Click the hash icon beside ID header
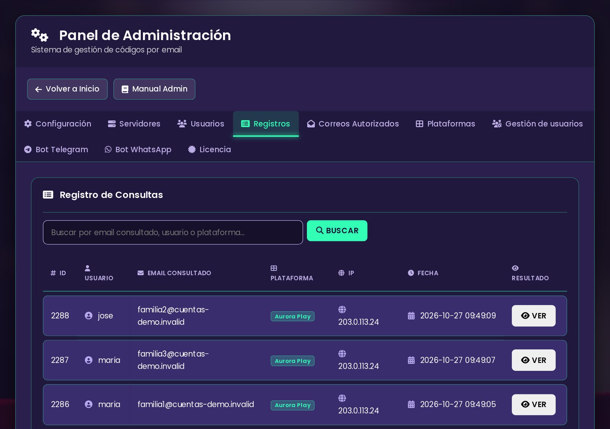This screenshot has width=610, height=429. (x=53, y=273)
